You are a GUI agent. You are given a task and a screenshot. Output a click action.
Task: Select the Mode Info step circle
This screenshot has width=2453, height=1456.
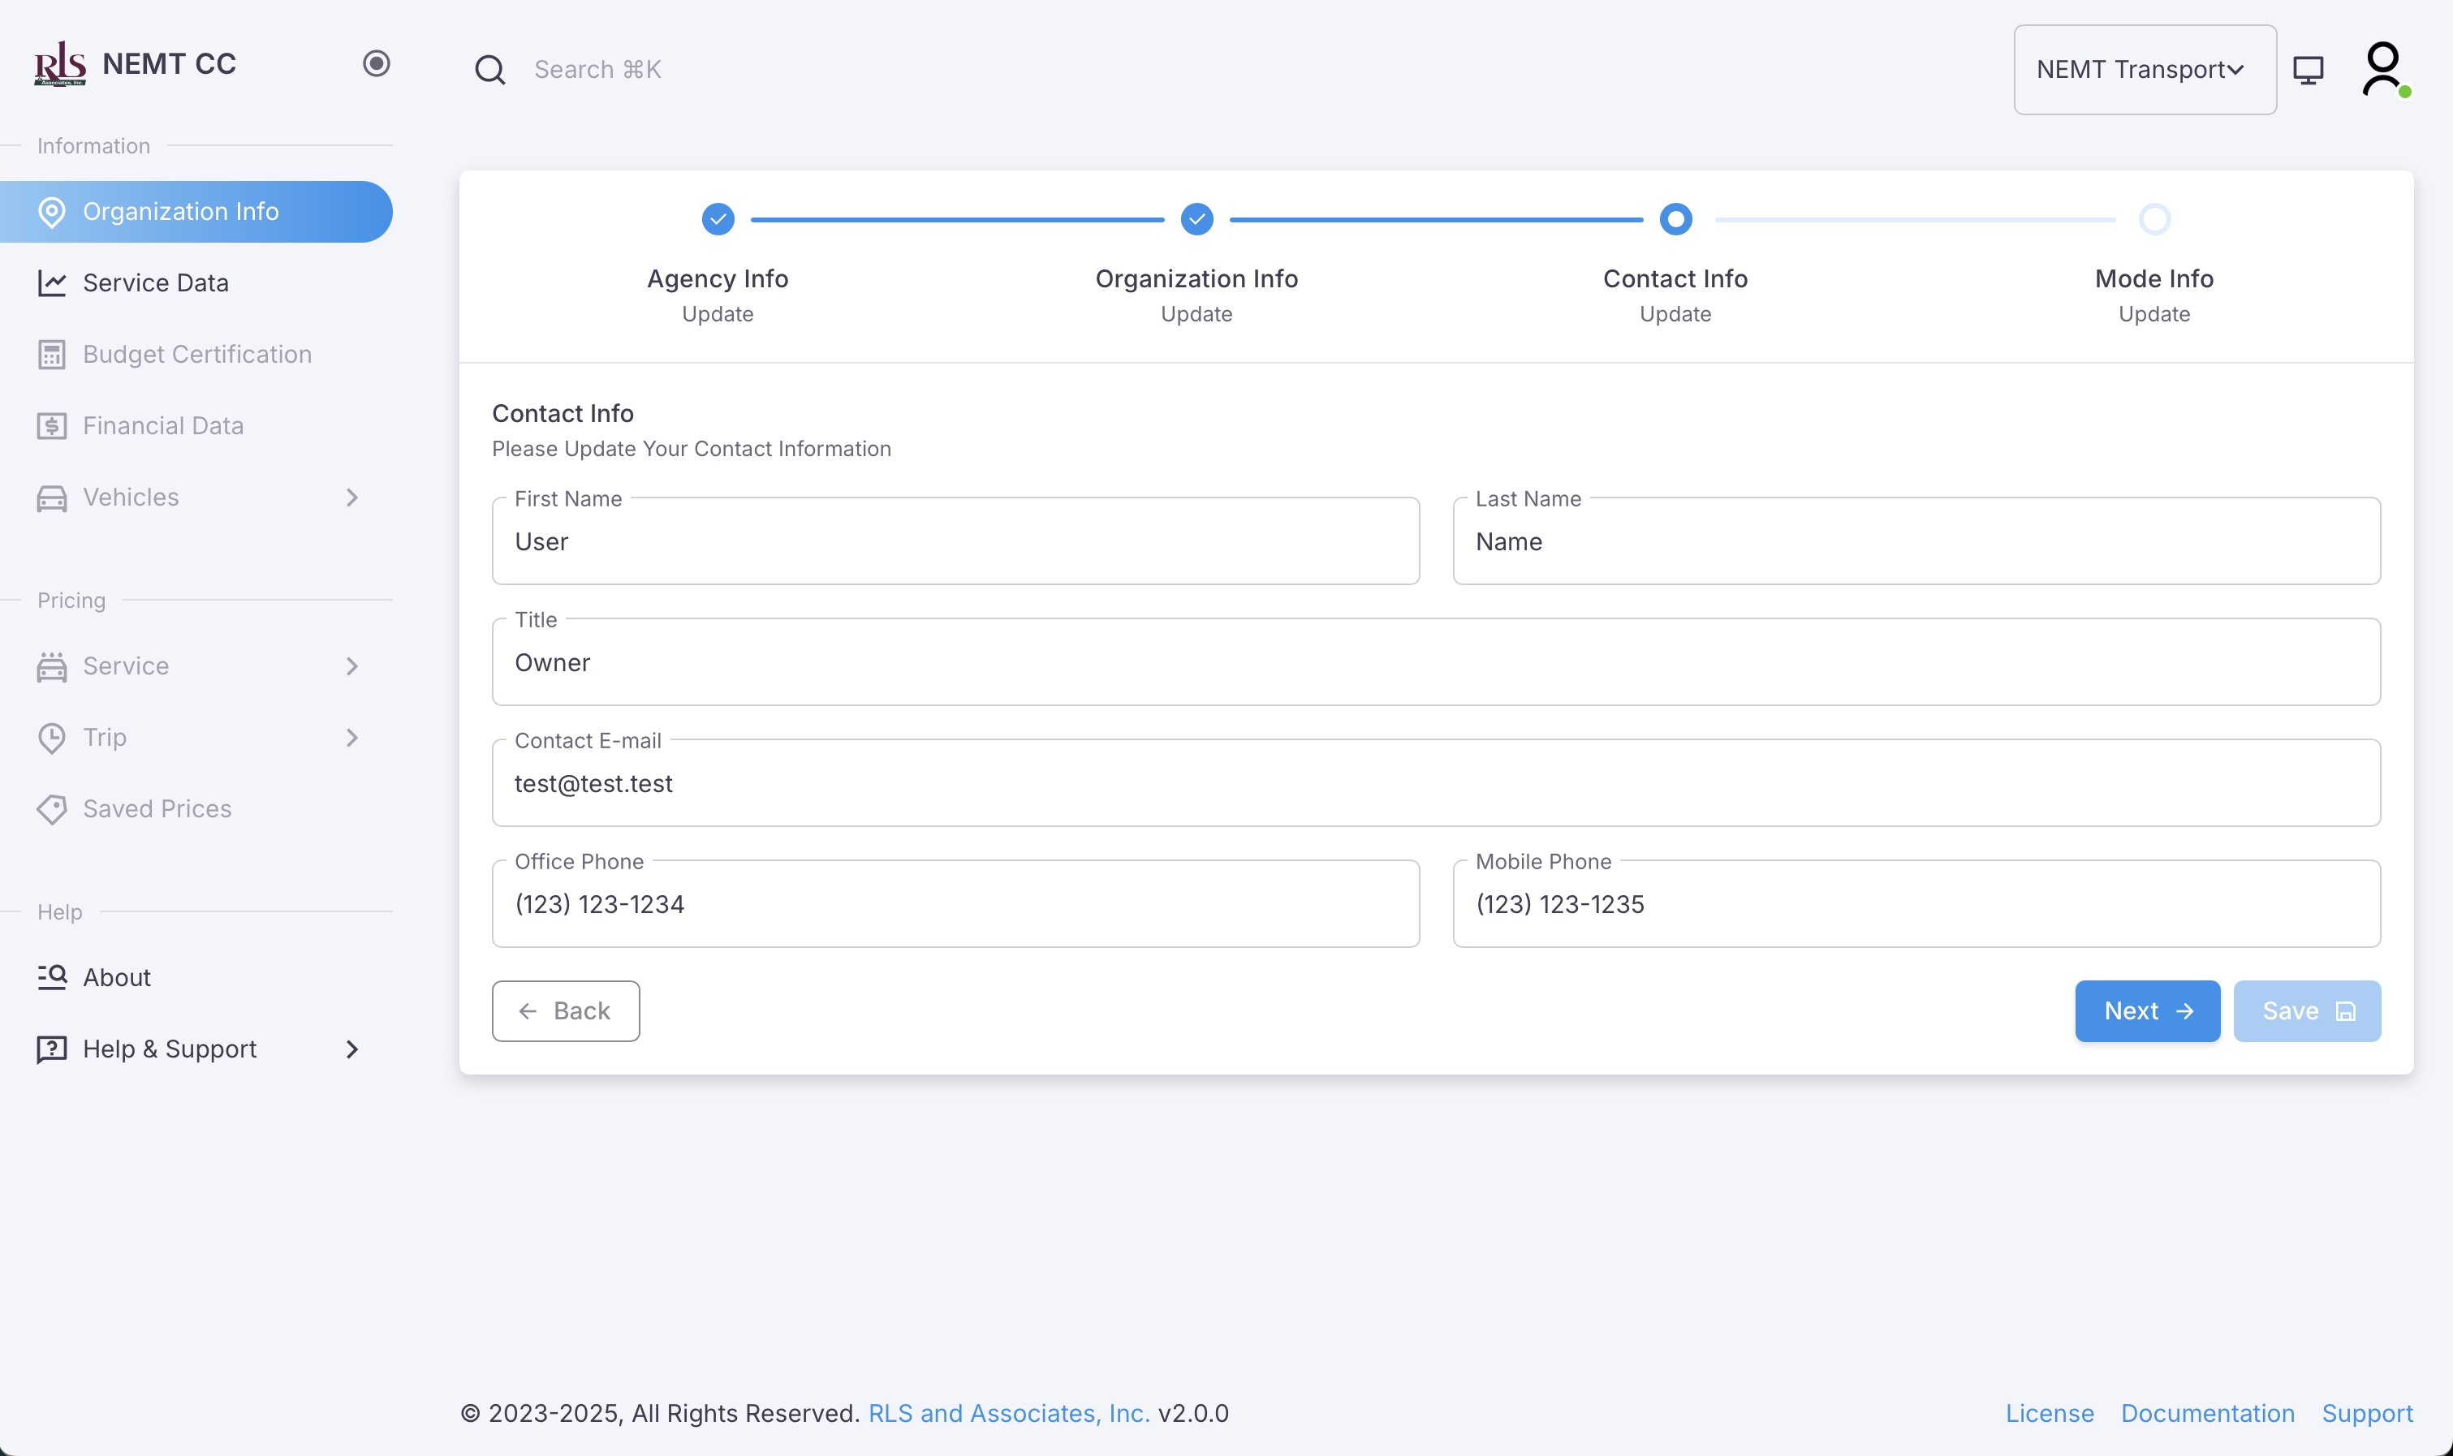[2153, 219]
